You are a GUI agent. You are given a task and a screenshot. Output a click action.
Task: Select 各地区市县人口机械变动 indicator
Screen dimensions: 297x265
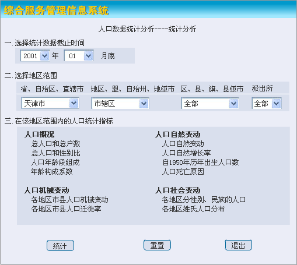(x=69, y=200)
